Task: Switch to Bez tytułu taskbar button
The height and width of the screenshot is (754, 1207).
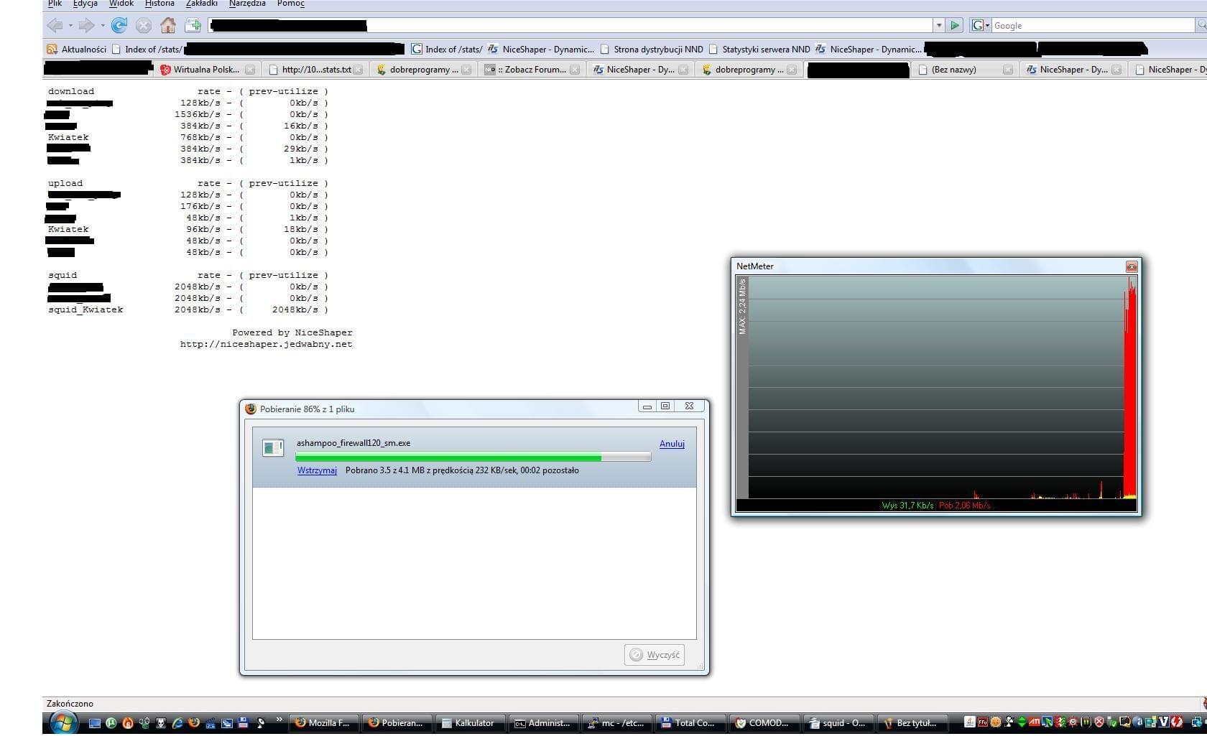Action: point(912,723)
